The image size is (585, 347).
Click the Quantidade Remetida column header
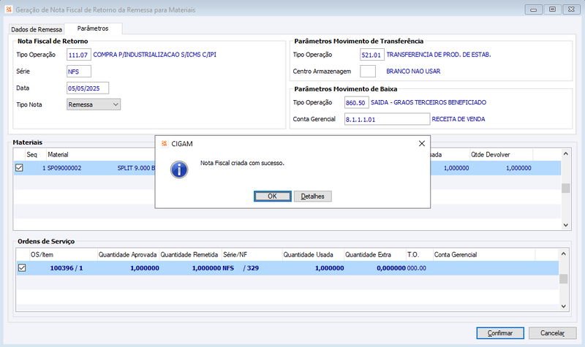click(x=189, y=255)
